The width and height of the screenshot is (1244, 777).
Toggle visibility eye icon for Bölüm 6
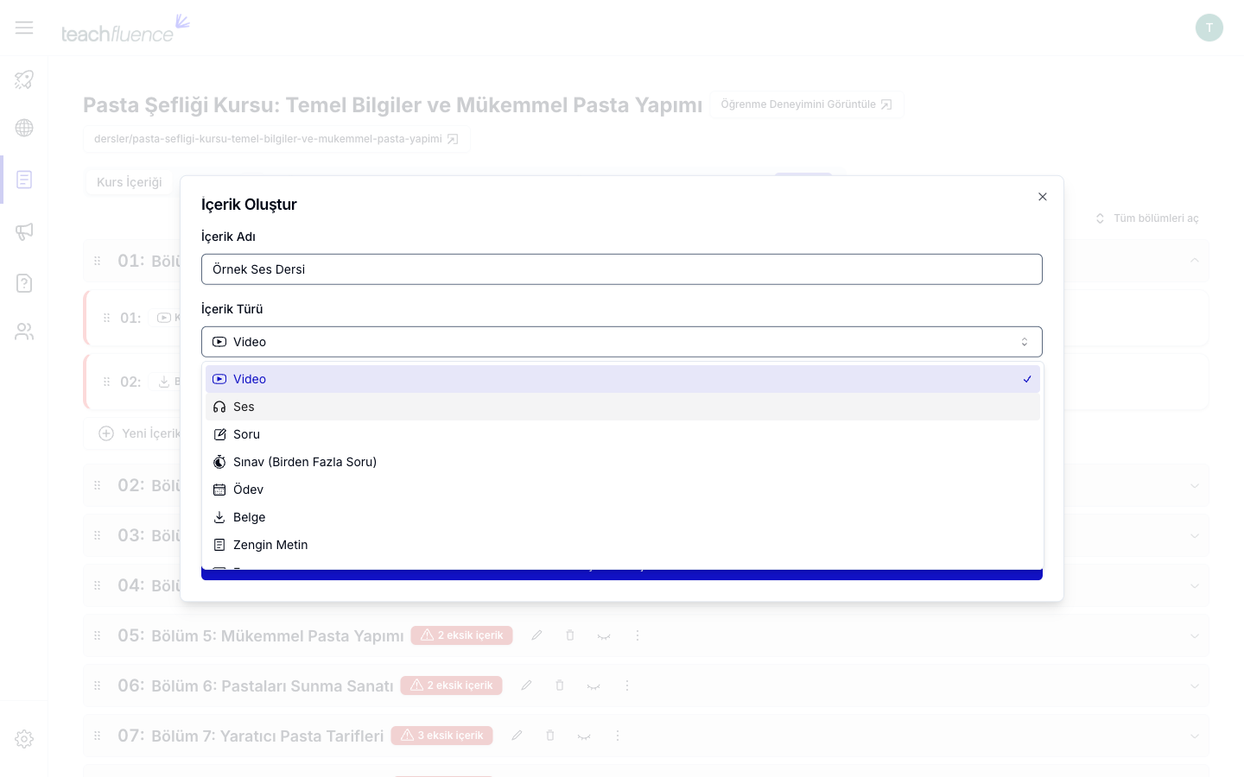pyautogui.click(x=593, y=686)
